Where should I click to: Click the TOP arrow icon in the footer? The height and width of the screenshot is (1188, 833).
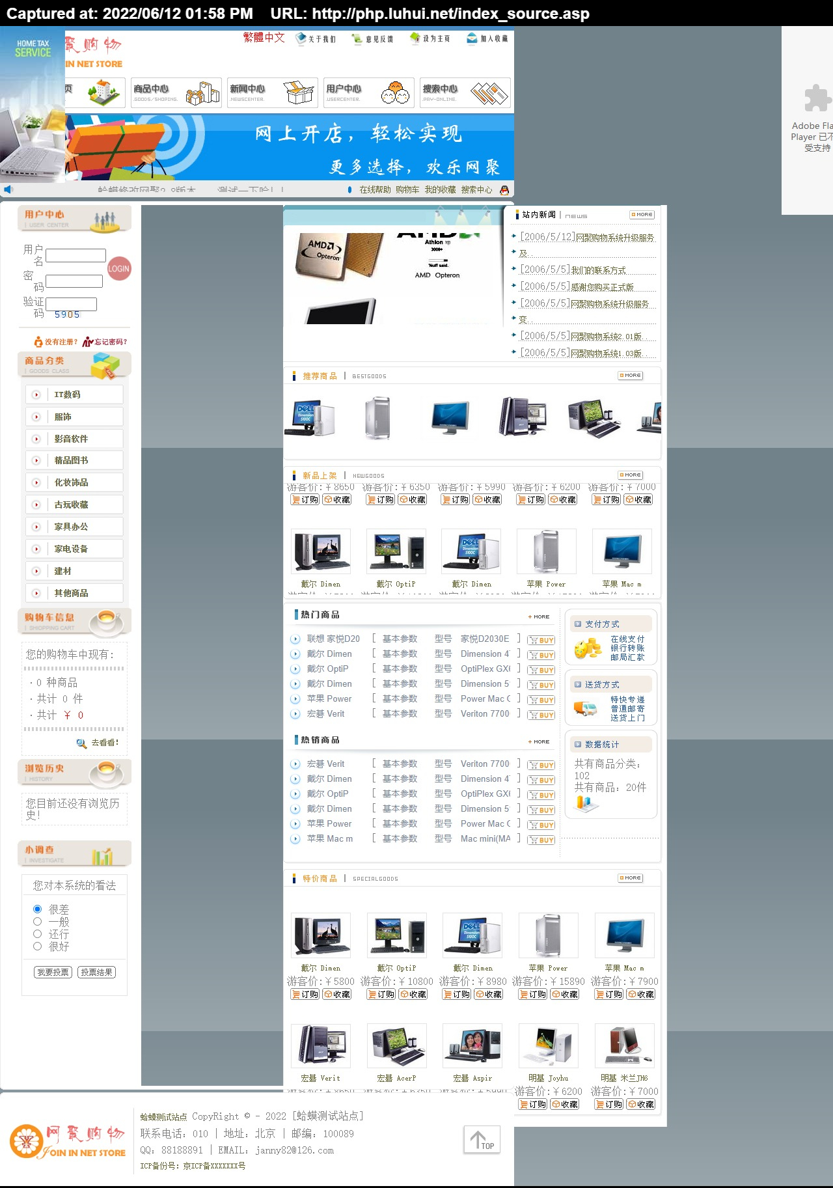pos(482,1139)
